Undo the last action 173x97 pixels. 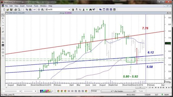click(x=35, y=10)
